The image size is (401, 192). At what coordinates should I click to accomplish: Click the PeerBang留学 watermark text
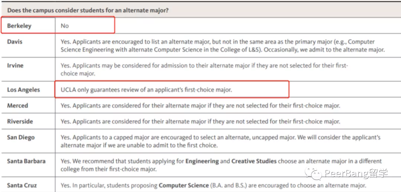pyautogui.click(x=356, y=173)
